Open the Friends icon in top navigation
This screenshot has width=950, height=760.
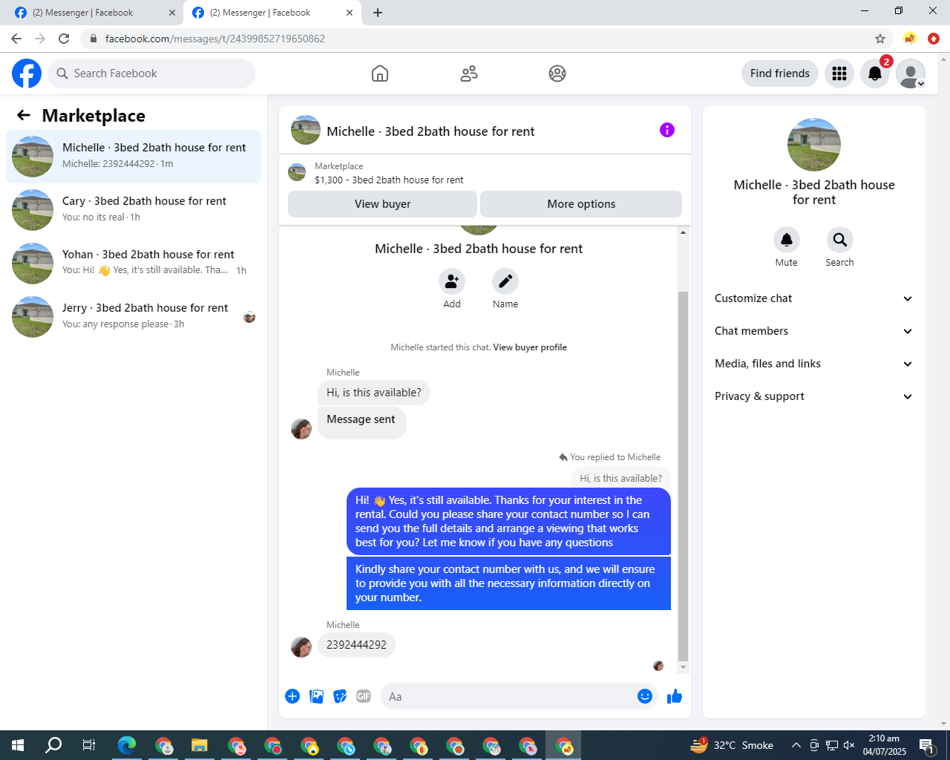click(x=469, y=73)
